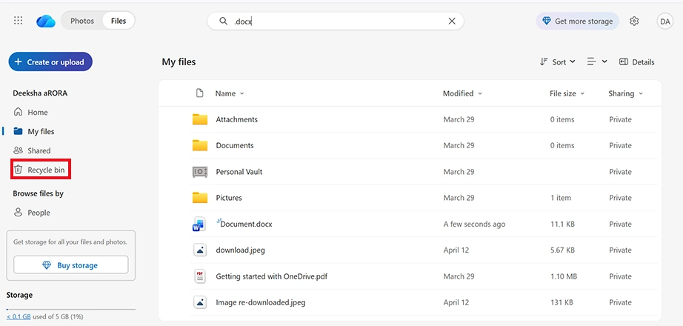Click the PDF icon for Getting started
Viewport: 683px width, 326px height.
pos(200,276)
